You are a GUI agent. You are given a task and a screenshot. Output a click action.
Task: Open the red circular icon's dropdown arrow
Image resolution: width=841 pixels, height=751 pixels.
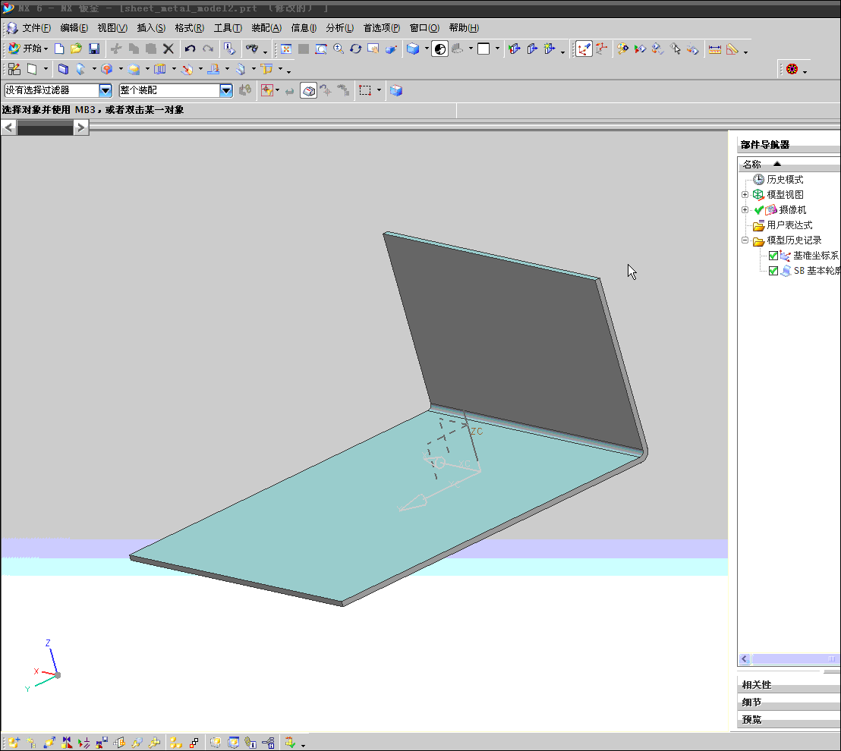click(805, 72)
